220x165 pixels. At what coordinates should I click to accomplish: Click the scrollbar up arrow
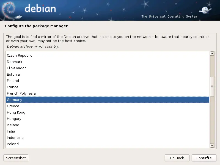pyautogui.click(x=212, y=54)
